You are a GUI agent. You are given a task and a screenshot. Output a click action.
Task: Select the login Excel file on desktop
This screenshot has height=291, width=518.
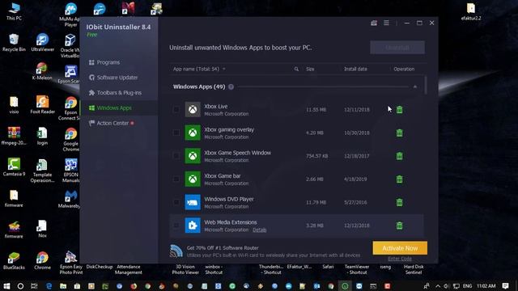point(42,136)
